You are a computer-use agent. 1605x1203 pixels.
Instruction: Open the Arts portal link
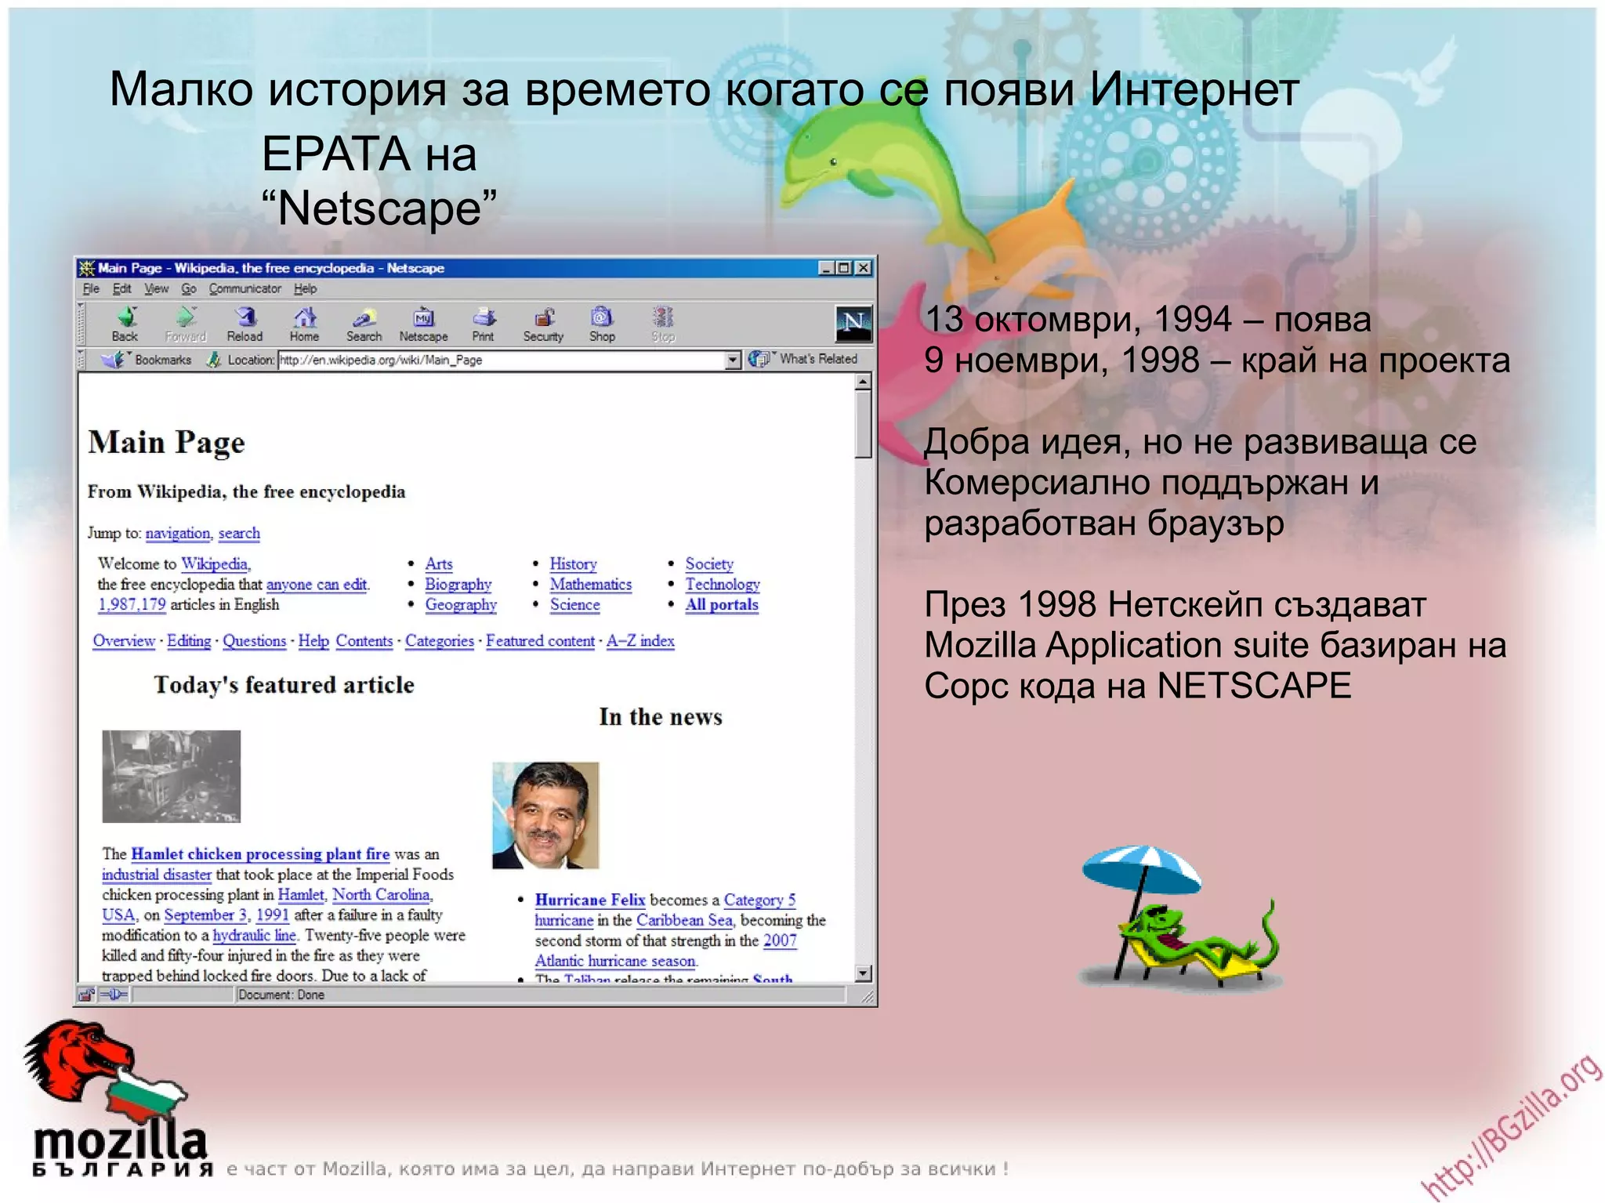(439, 564)
